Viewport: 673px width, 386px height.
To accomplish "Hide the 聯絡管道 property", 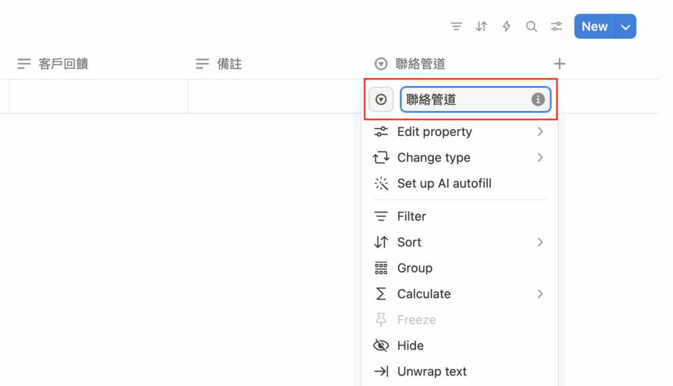I will point(410,346).
